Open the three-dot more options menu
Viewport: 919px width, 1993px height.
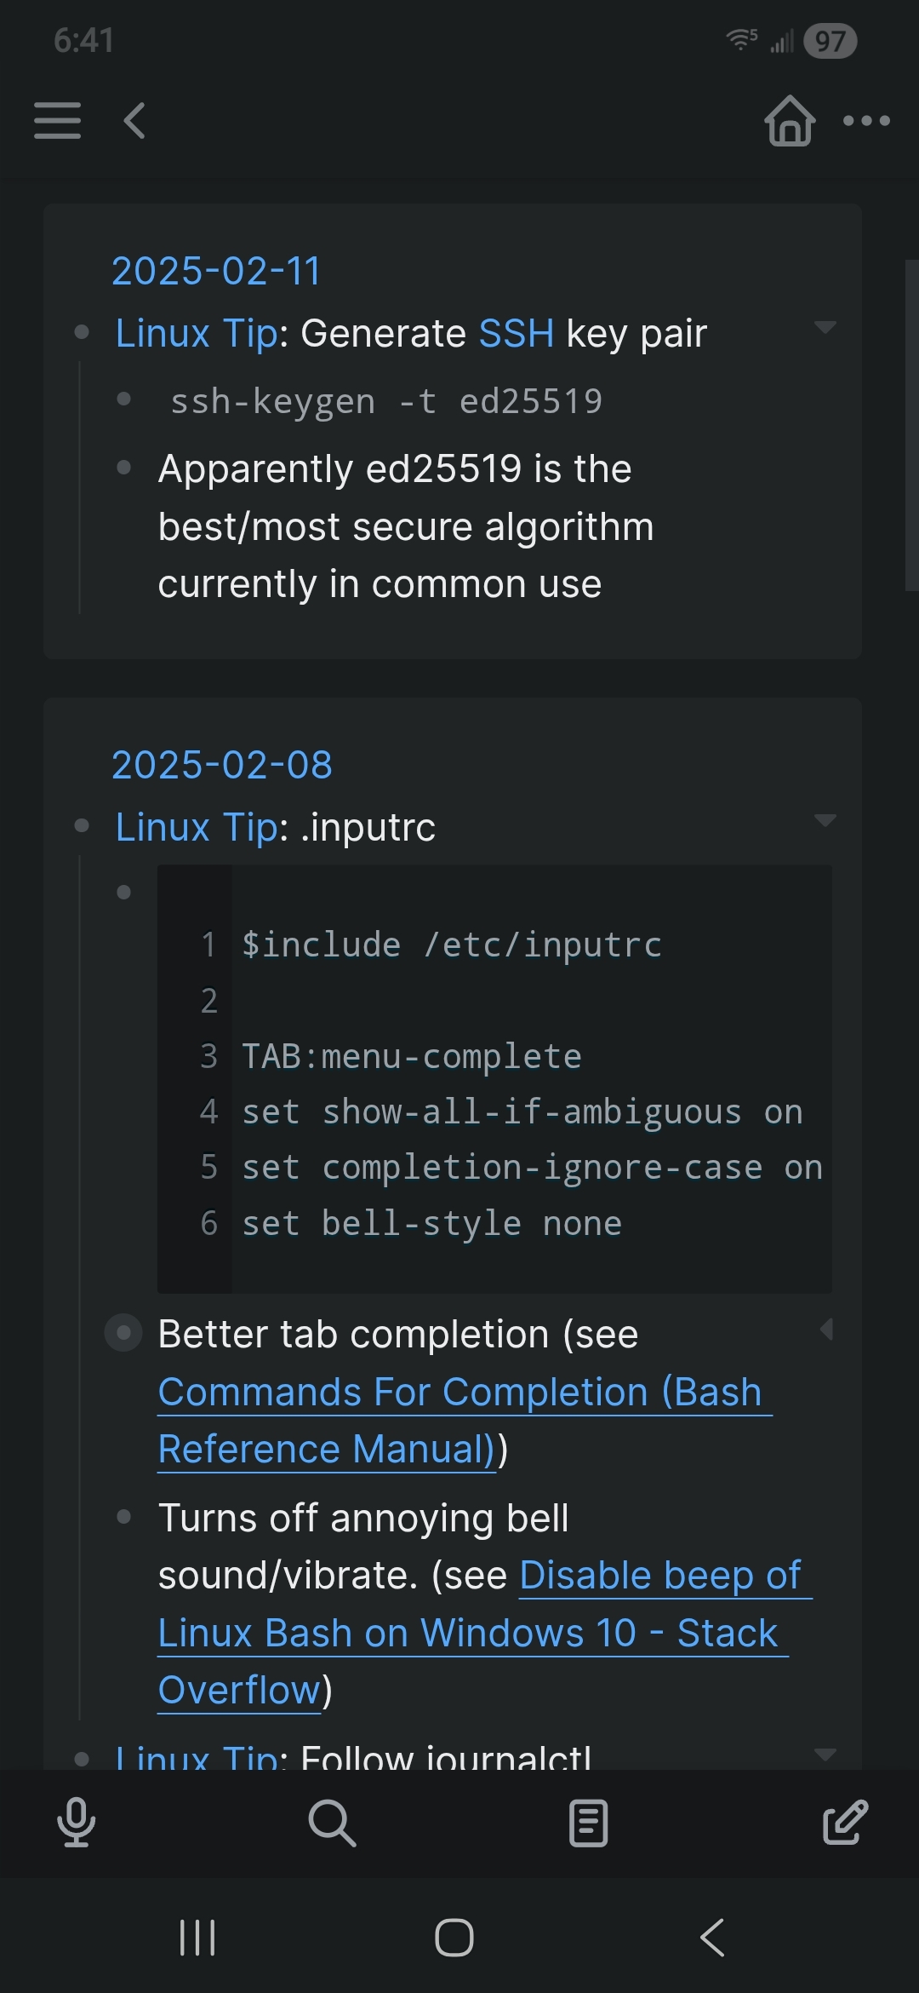coord(866,121)
